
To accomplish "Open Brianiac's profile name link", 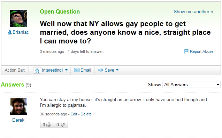I will (21, 32).
